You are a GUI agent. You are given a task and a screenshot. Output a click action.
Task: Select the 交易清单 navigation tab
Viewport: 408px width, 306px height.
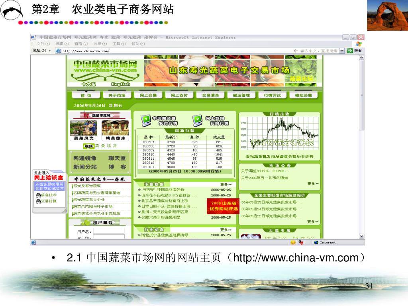pos(210,96)
